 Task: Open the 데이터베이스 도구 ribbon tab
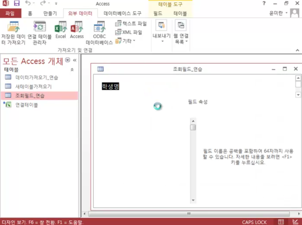(122, 13)
